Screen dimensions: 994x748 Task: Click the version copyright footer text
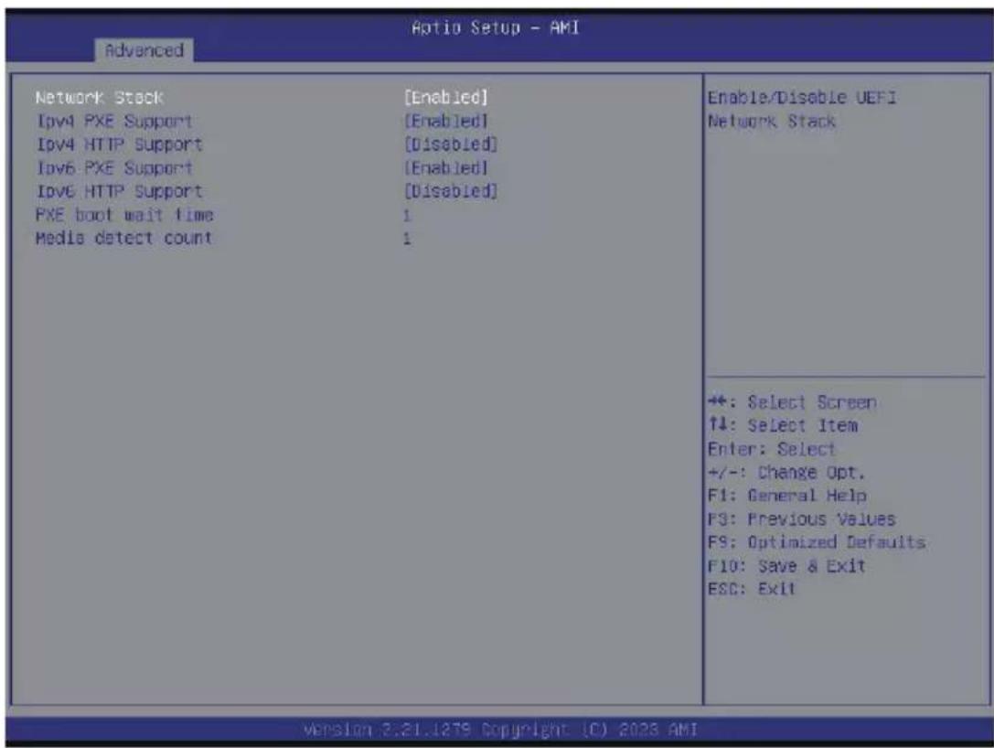tap(500, 731)
